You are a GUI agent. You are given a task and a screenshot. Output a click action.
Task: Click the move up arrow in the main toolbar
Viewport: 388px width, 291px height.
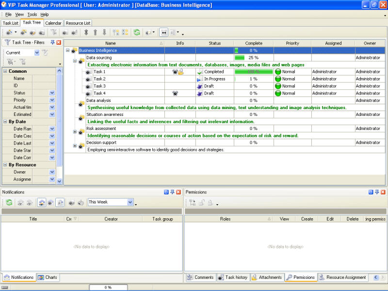[x=95, y=32]
